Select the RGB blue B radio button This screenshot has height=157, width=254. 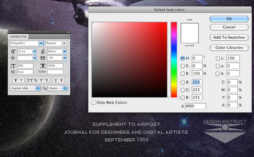pyautogui.click(x=182, y=97)
